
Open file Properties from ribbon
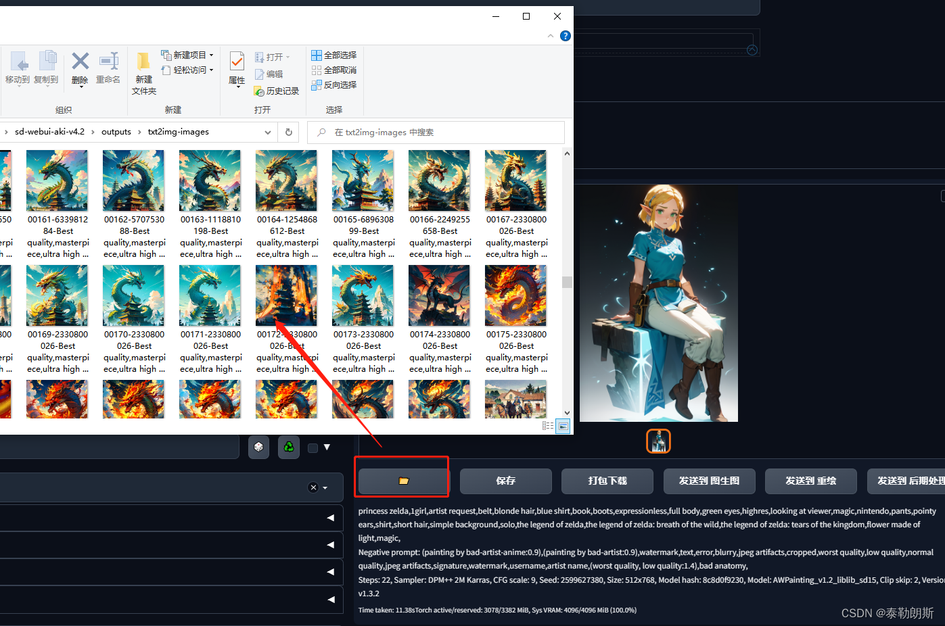pyautogui.click(x=237, y=69)
